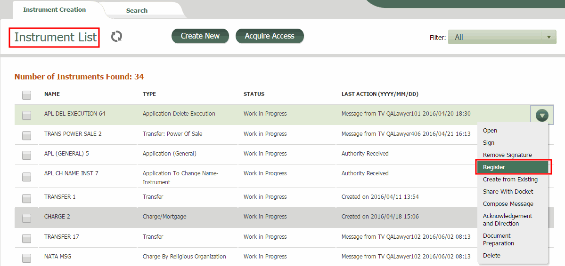Image resolution: width=565 pixels, height=266 pixels.
Task: Check the box for APL DEL EXECUTION 64
Action: 27,115
